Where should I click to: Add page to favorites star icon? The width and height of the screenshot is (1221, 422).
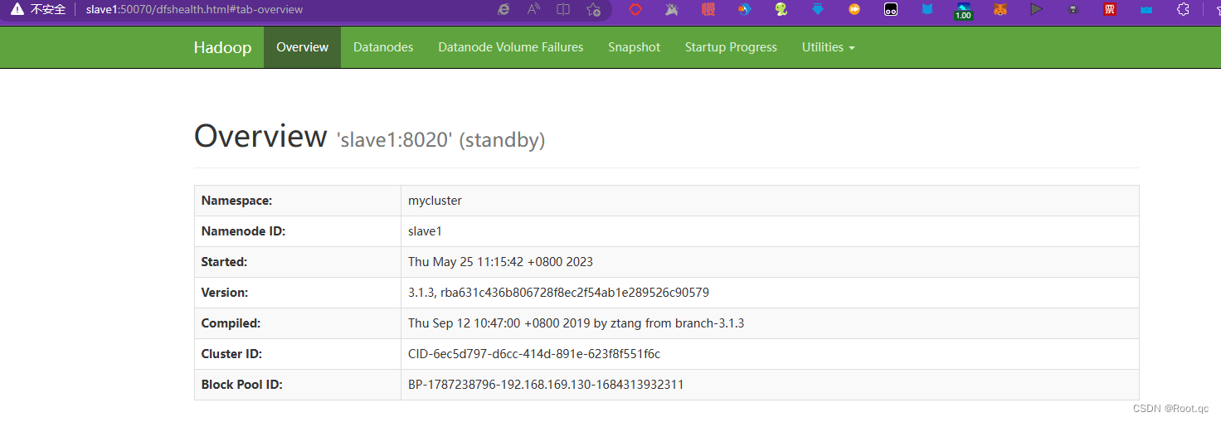tap(593, 10)
